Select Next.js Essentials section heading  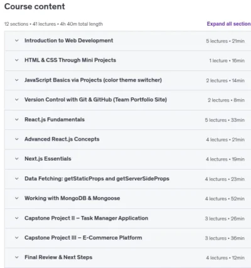click(x=48, y=159)
